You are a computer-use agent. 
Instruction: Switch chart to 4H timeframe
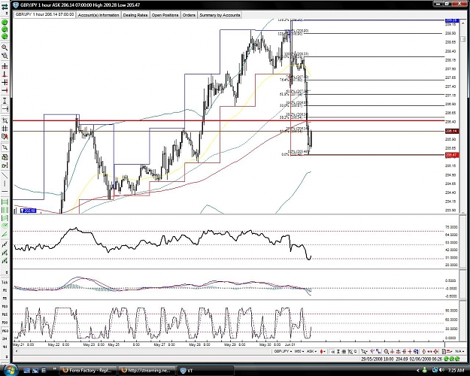pos(5,347)
